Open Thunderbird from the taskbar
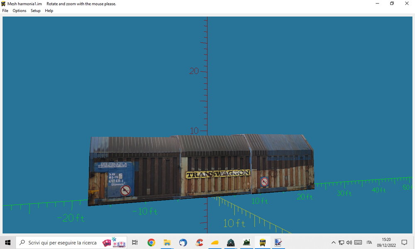 pyautogui.click(x=183, y=242)
